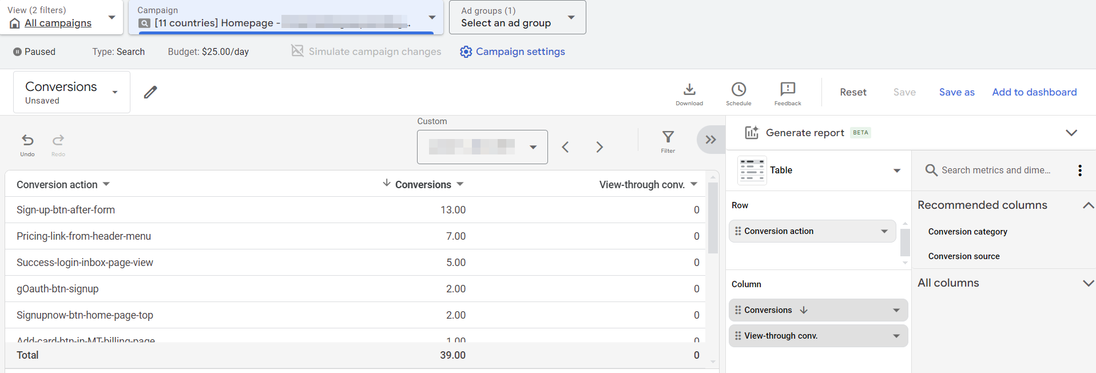The width and height of the screenshot is (1096, 373).
Task: Open View-through conv. header menu
Action: point(694,184)
